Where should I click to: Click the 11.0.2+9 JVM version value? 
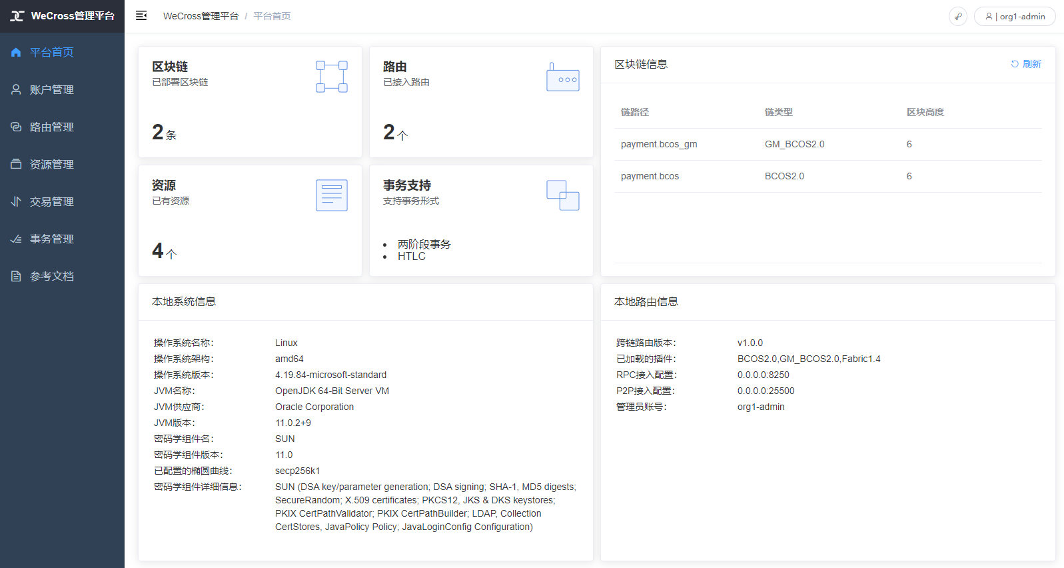point(293,423)
